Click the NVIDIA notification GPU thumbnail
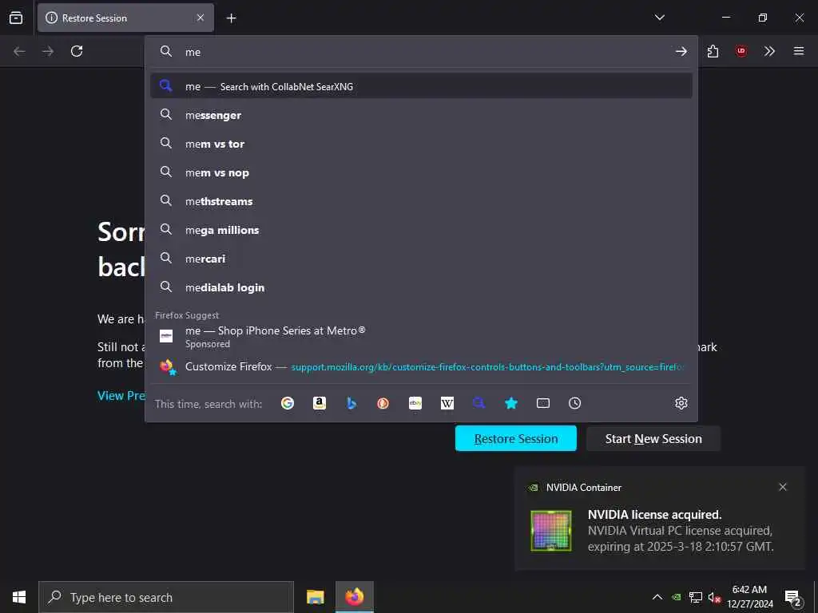818x613 pixels. (551, 531)
